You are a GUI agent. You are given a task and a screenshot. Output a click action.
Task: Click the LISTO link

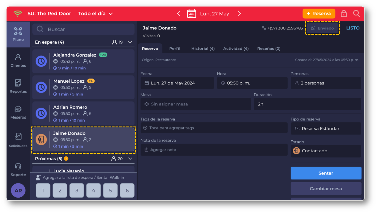click(353, 28)
